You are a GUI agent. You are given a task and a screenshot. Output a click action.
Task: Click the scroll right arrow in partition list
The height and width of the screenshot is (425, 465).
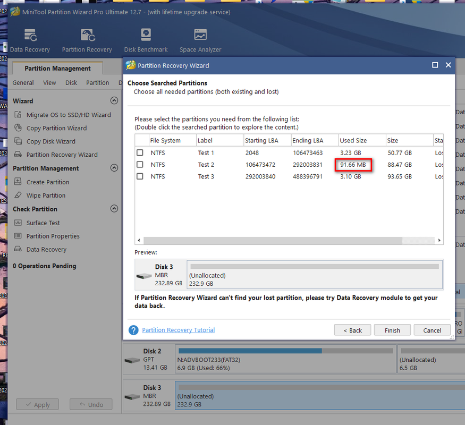(x=439, y=240)
